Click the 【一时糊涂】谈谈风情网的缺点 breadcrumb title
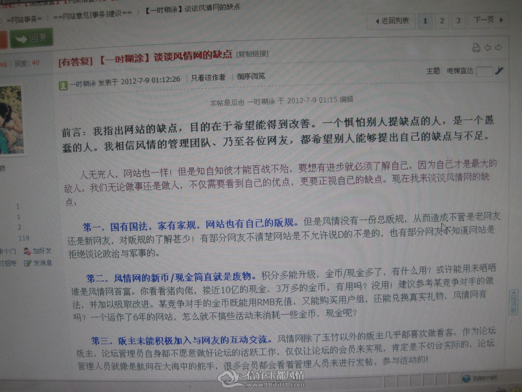 192,9
